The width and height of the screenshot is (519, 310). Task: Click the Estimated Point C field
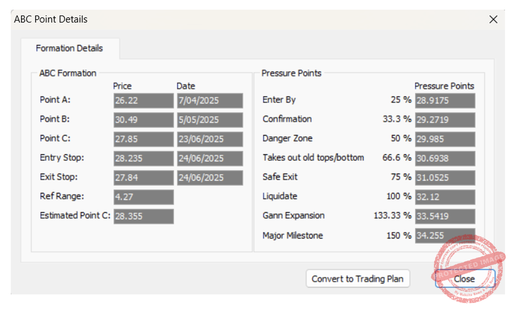(x=143, y=216)
